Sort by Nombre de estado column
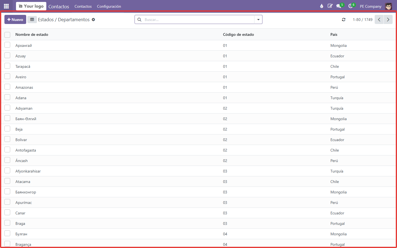Screen dimensions: 397x248 [32, 34]
